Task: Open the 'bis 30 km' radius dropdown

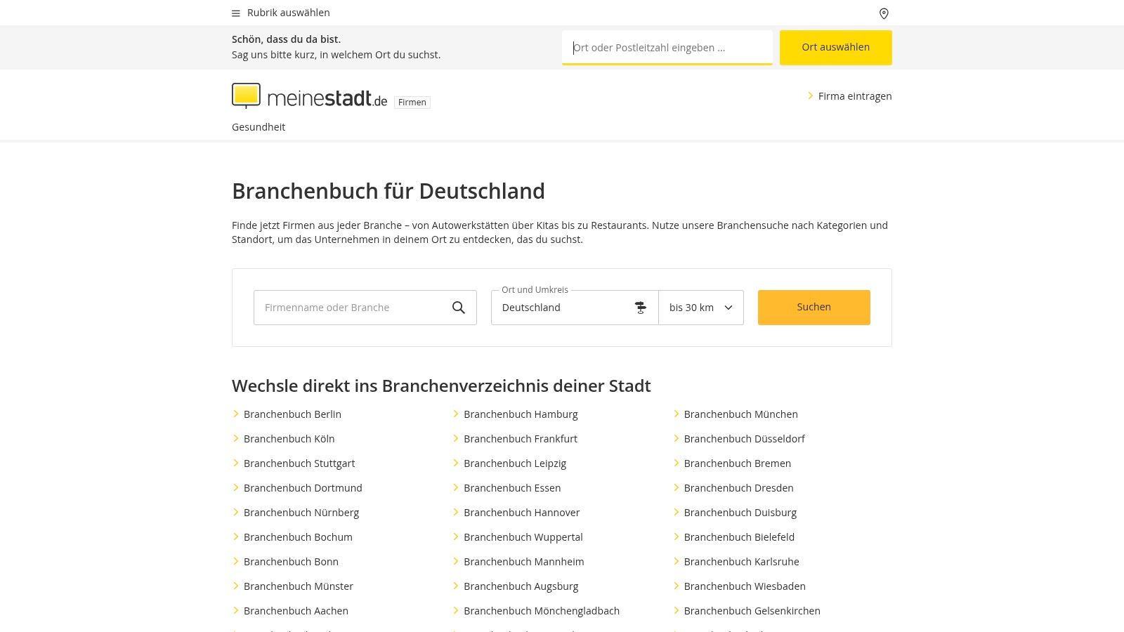Action: coord(700,308)
